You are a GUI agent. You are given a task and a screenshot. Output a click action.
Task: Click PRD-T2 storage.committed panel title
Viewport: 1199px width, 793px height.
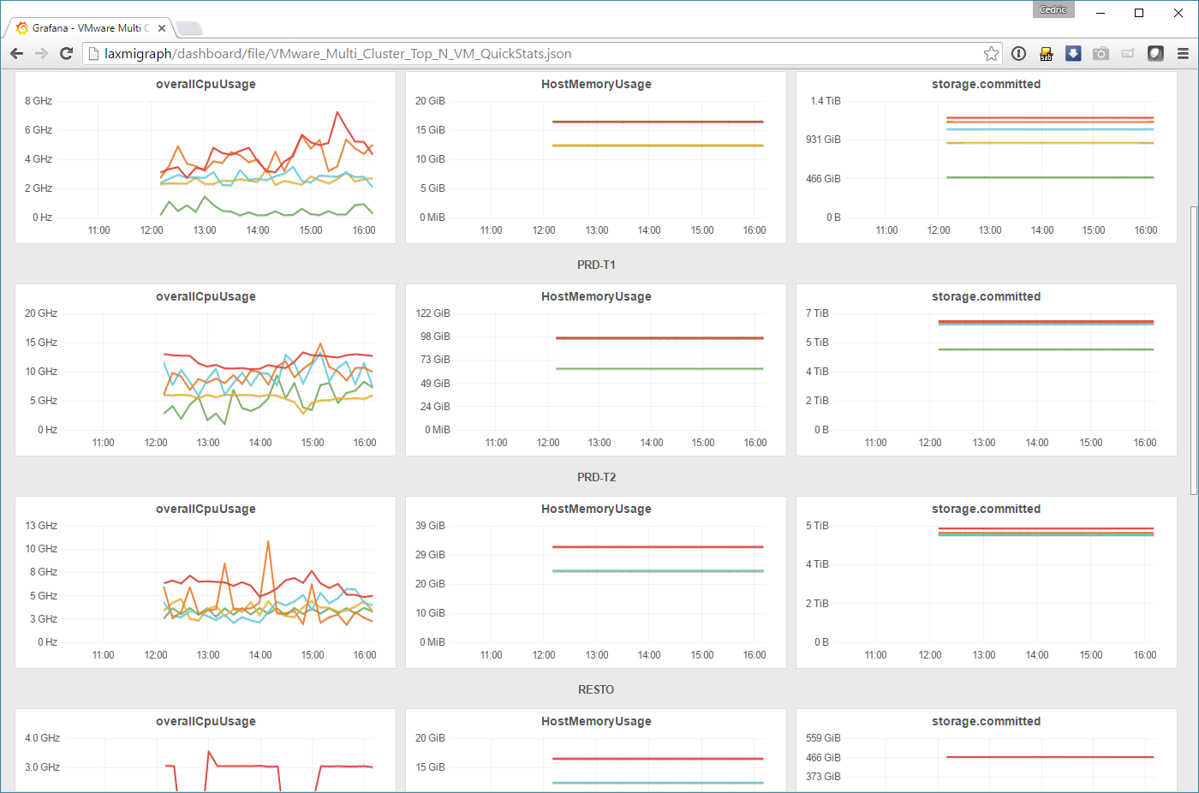click(986, 509)
